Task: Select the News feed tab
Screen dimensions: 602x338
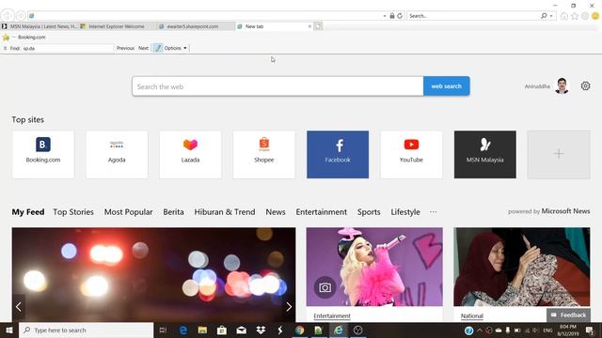Action: point(276,212)
